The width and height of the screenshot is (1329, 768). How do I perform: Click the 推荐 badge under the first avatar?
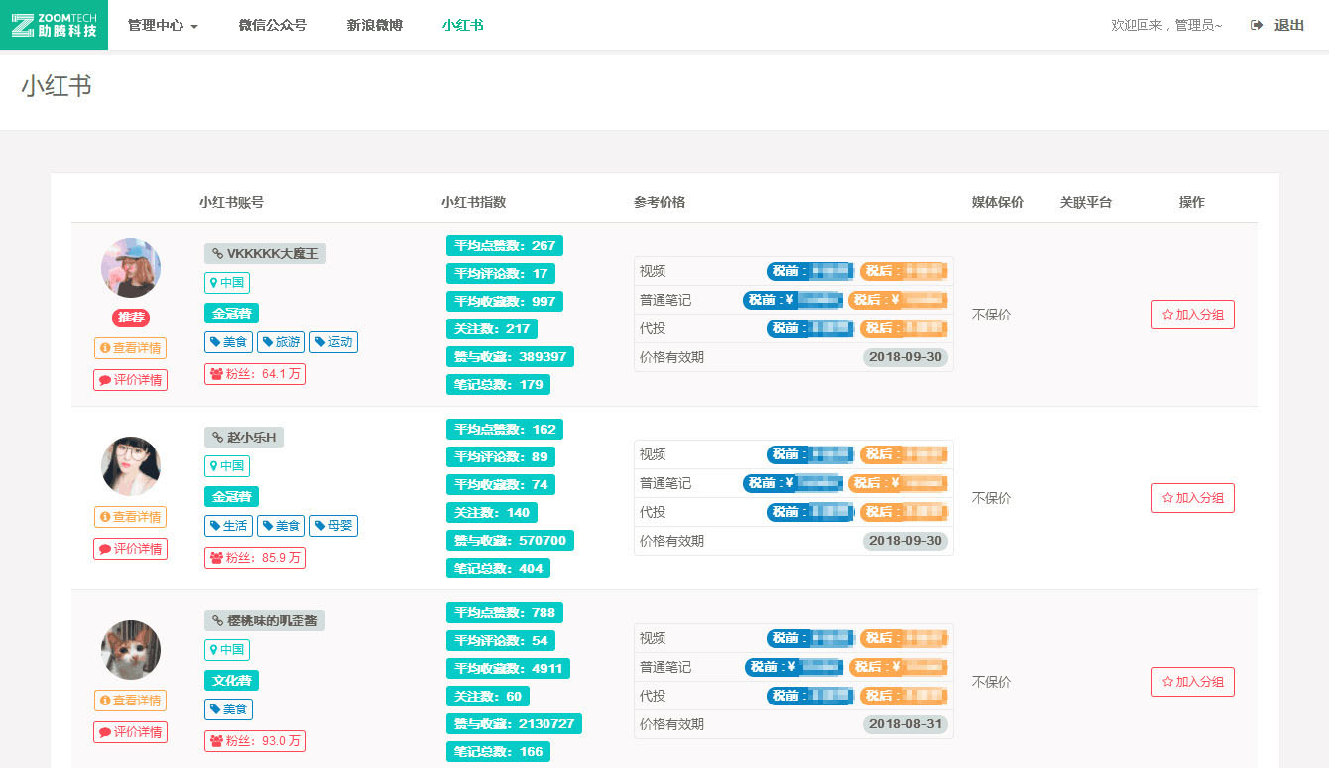coord(130,318)
